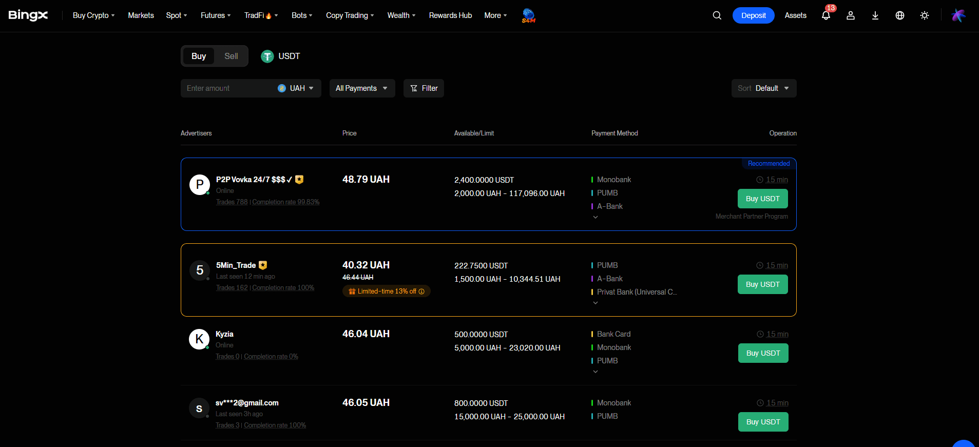Switch to the Buy tab
Viewport: 979px width, 447px height.
click(x=199, y=56)
